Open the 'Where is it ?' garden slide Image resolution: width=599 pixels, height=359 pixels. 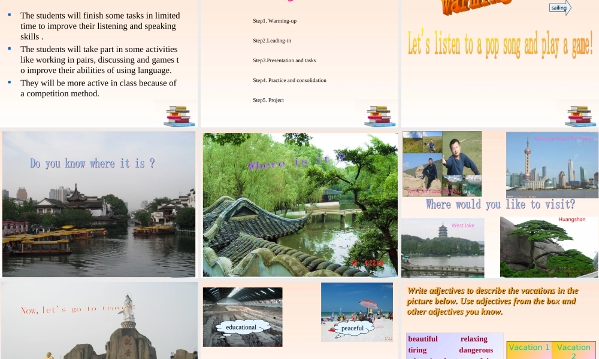(299, 204)
